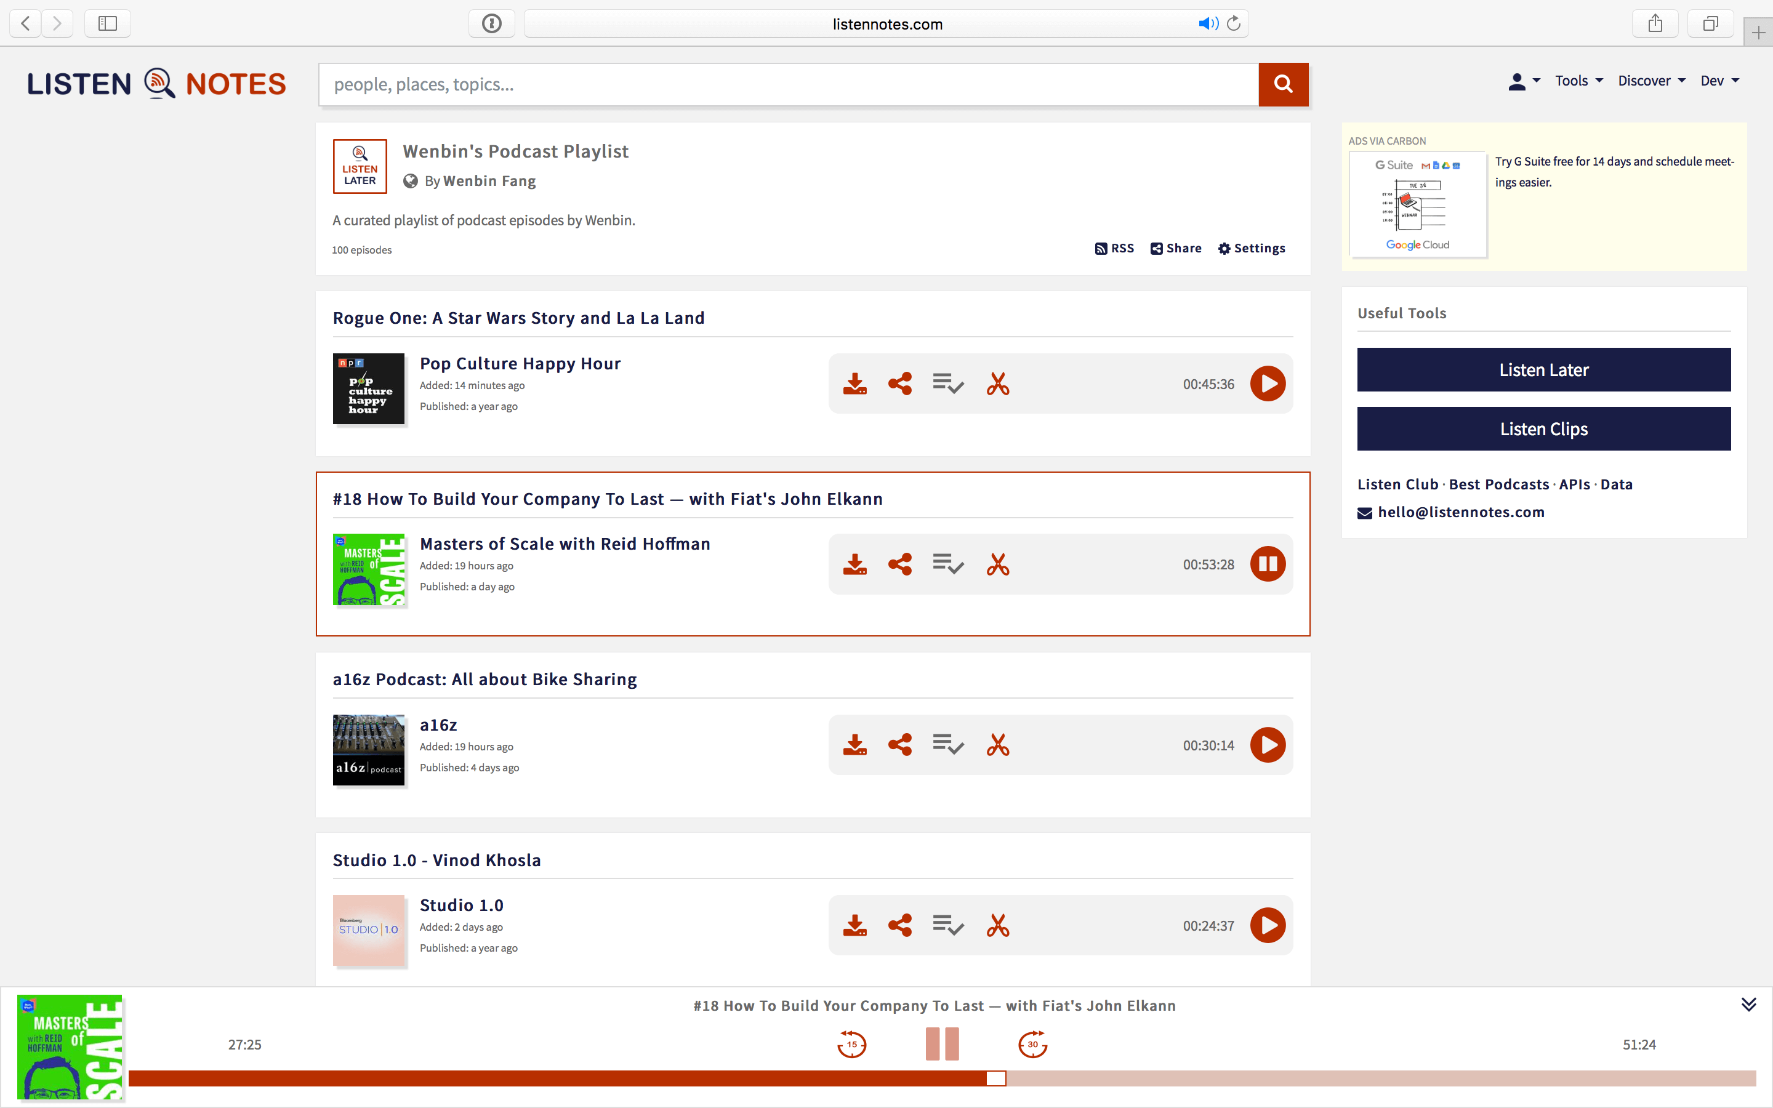Screen dimensions: 1773x1108
Task: Open the user account dropdown
Action: [x=1524, y=81]
